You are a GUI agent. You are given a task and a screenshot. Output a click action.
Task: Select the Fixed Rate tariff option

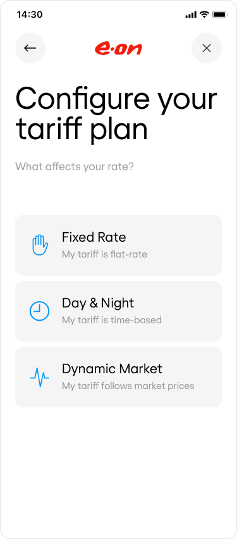119,245
